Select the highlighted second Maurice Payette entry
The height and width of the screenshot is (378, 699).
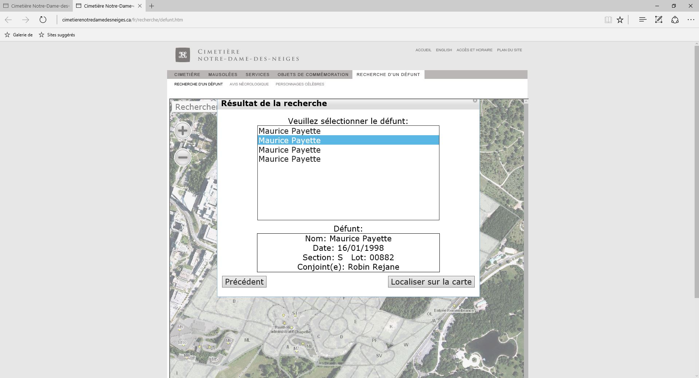[348, 140]
